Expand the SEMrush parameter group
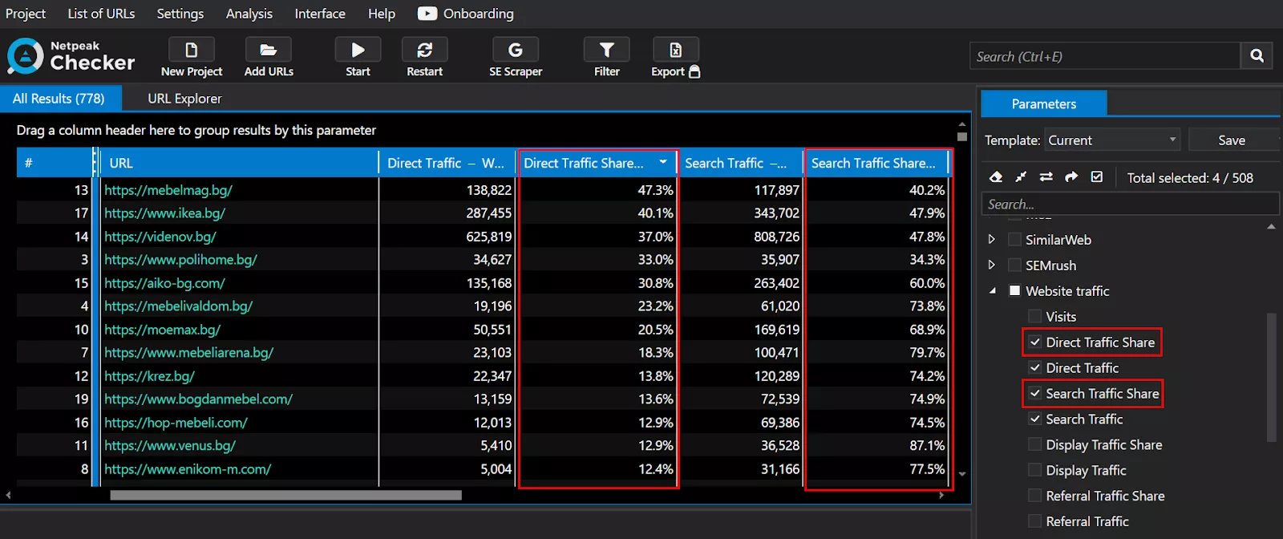This screenshot has height=539, width=1283. click(x=992, y=265)
